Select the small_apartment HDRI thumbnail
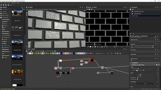 click(17, 72)
